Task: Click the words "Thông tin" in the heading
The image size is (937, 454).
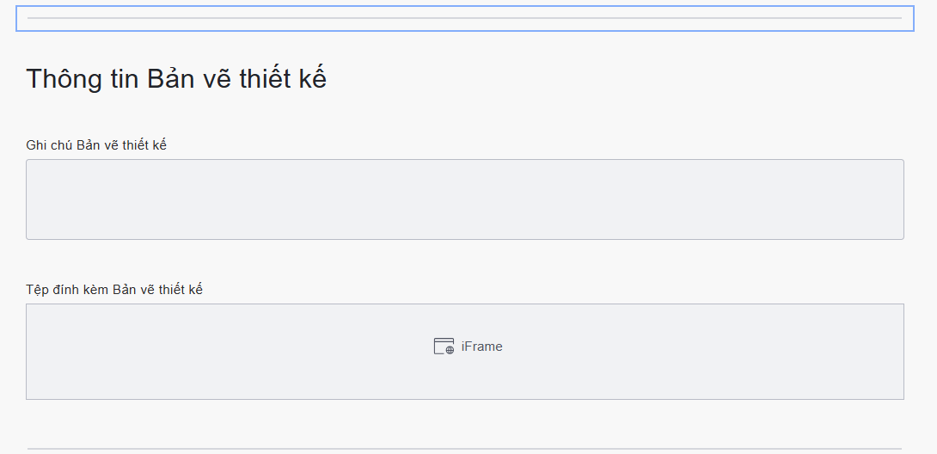Action: [x=83, y=79]
